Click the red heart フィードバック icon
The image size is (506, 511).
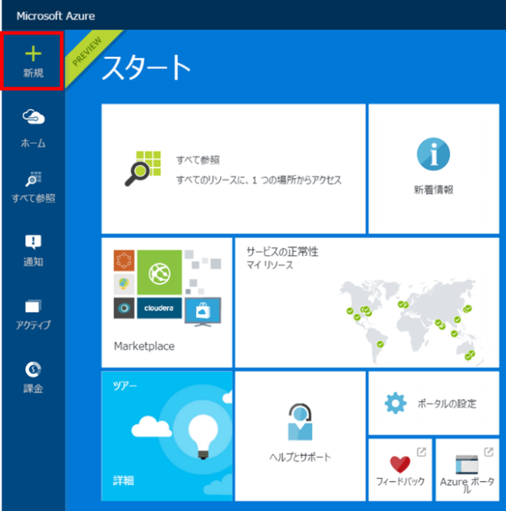click(x=400, y=464)
